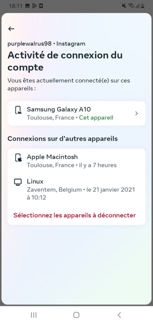Open the Android recent apps button
This screenshot has width=153, height=324.
33,315
